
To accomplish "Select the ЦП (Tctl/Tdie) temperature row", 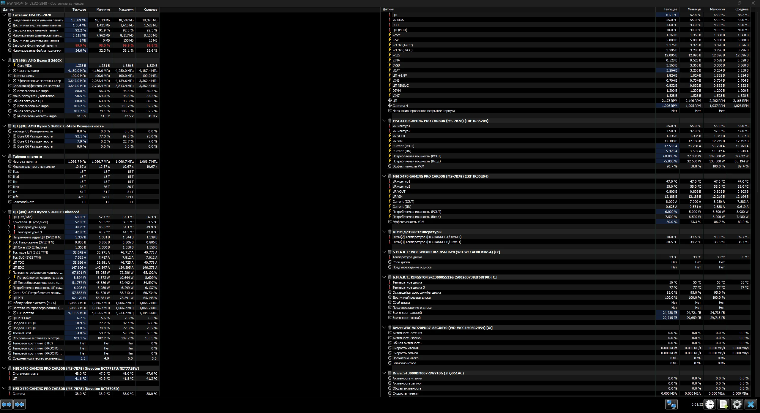I will point(23,217).
